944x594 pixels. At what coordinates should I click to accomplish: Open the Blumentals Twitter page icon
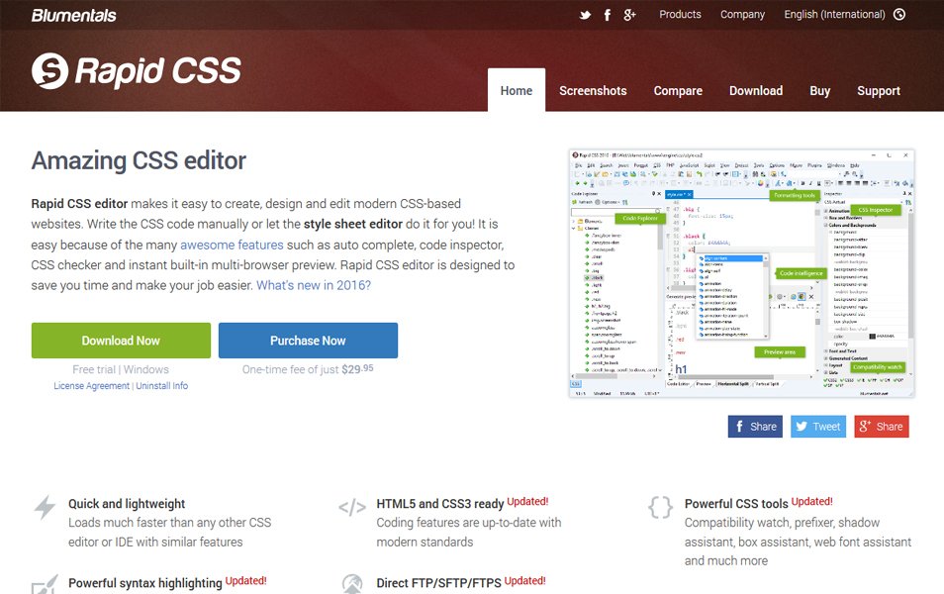coord(585,15)
